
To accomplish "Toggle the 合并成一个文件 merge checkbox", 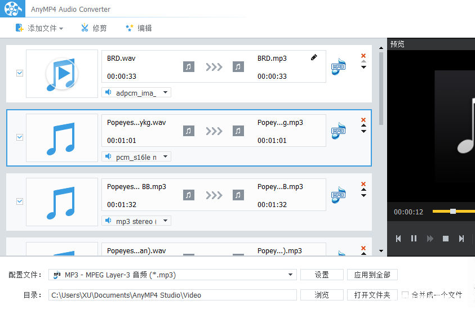I will (x=405, y=295).
